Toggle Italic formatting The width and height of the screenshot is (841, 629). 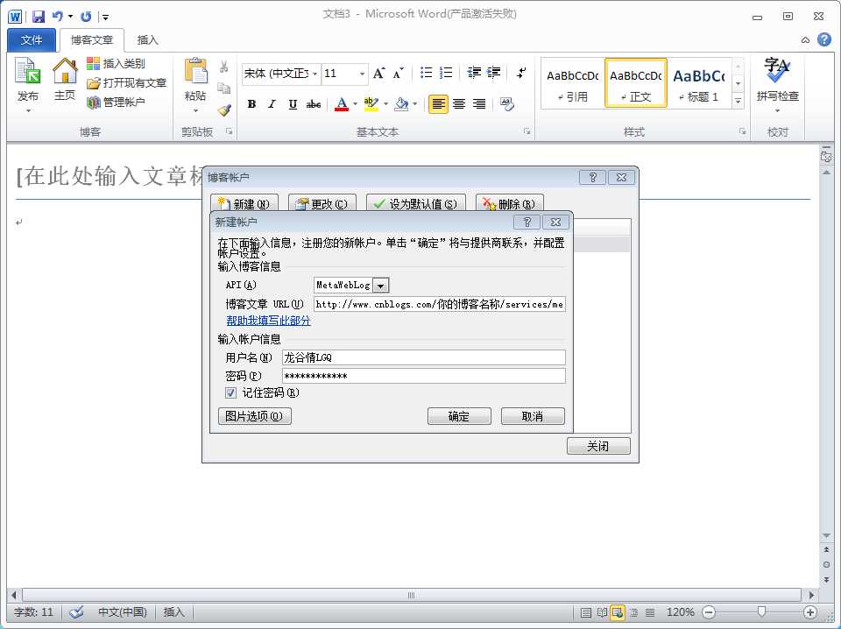click(272, 104)
